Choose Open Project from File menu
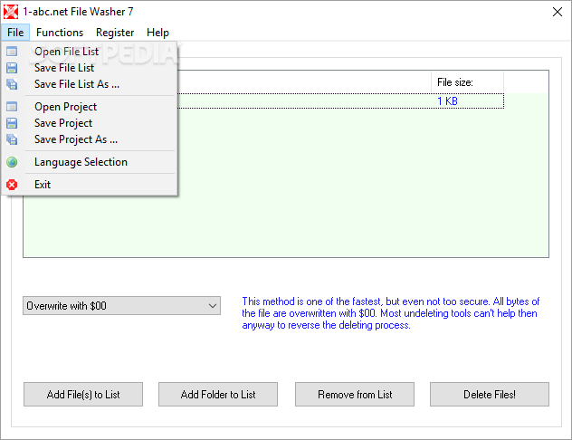 point(90,107)
